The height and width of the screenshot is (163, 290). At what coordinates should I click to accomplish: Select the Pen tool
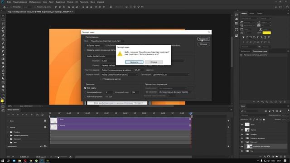pos(3,71)
